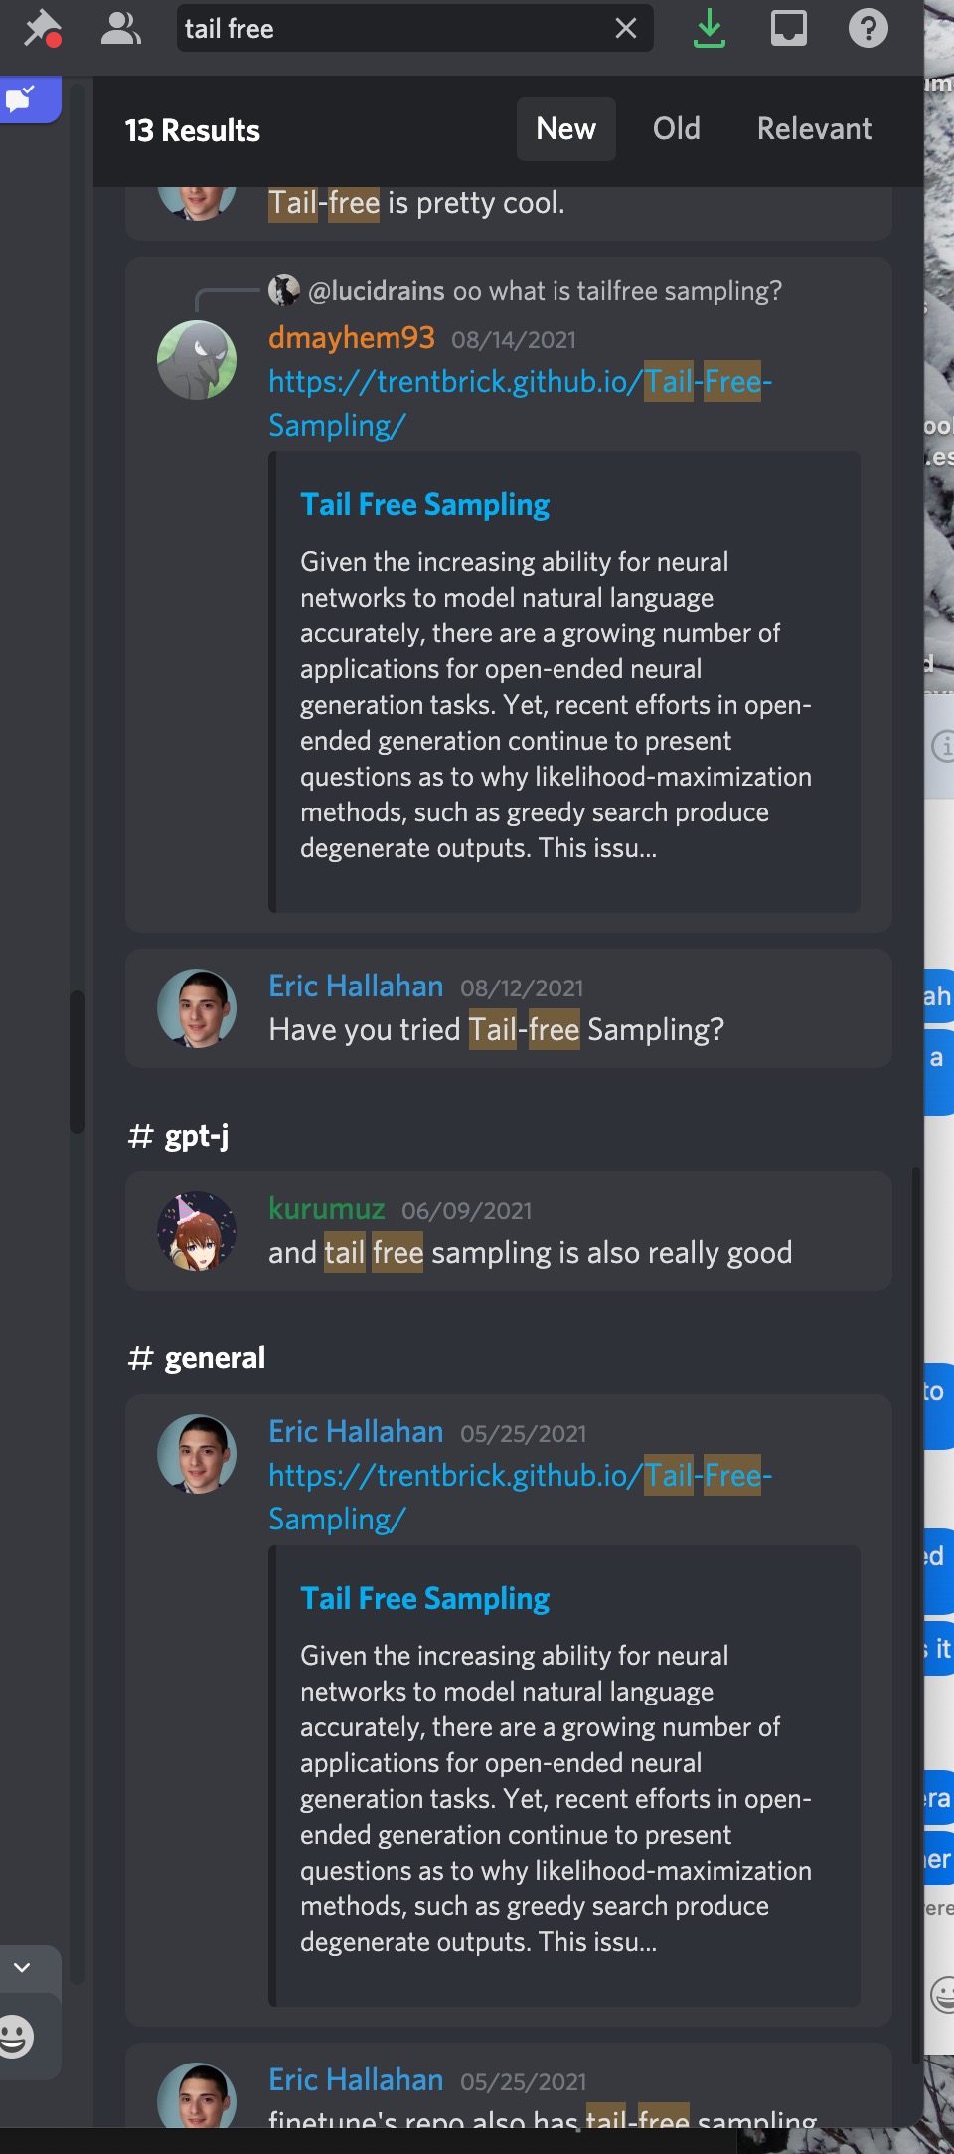Click kurumuz's avatar

pos(197,1231)
